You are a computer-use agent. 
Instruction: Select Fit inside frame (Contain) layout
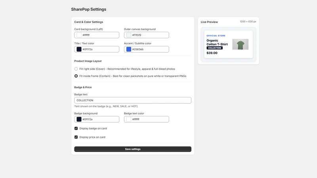(76, 76)
